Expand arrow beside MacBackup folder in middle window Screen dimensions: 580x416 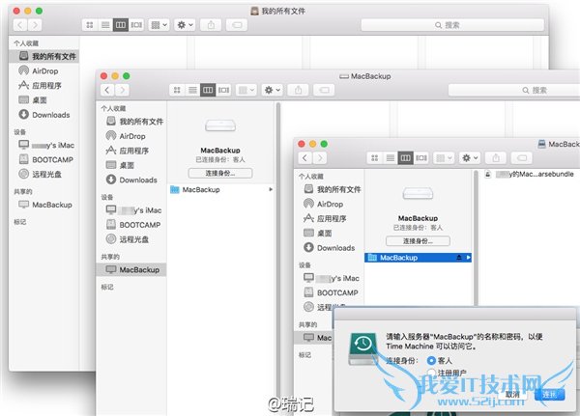point(271,189)
